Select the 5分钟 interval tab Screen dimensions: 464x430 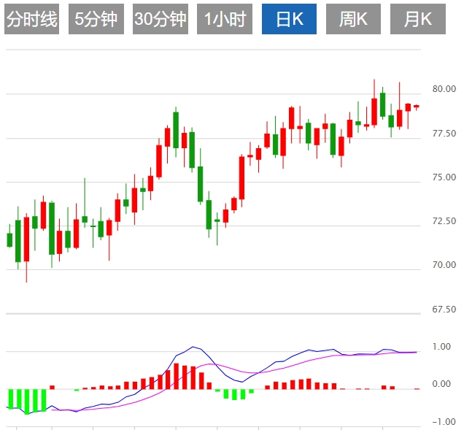pos(96,19)
